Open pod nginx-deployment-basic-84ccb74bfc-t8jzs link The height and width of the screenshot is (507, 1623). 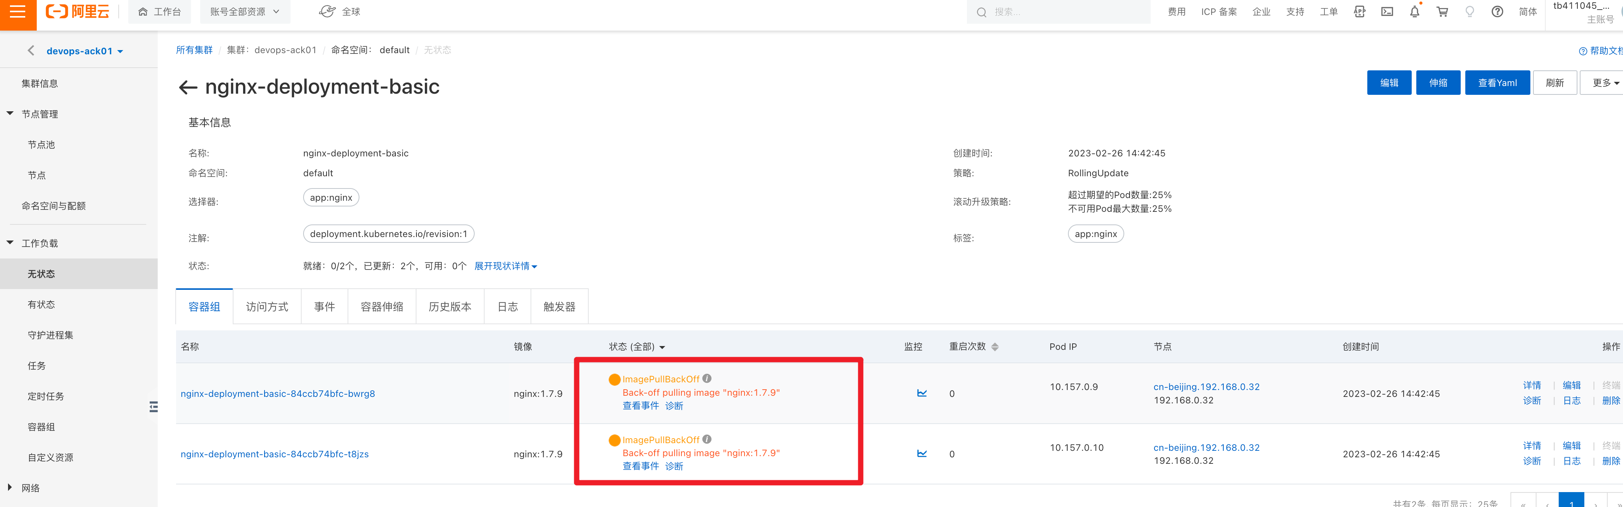(x=275, y=454)
